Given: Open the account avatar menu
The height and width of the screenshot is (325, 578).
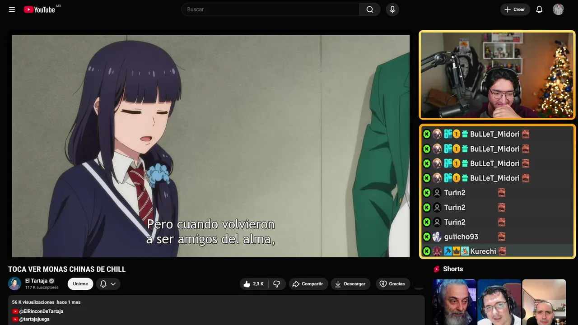Looking at the screenshot, I should pyautogui.click(x=558, y=9).
